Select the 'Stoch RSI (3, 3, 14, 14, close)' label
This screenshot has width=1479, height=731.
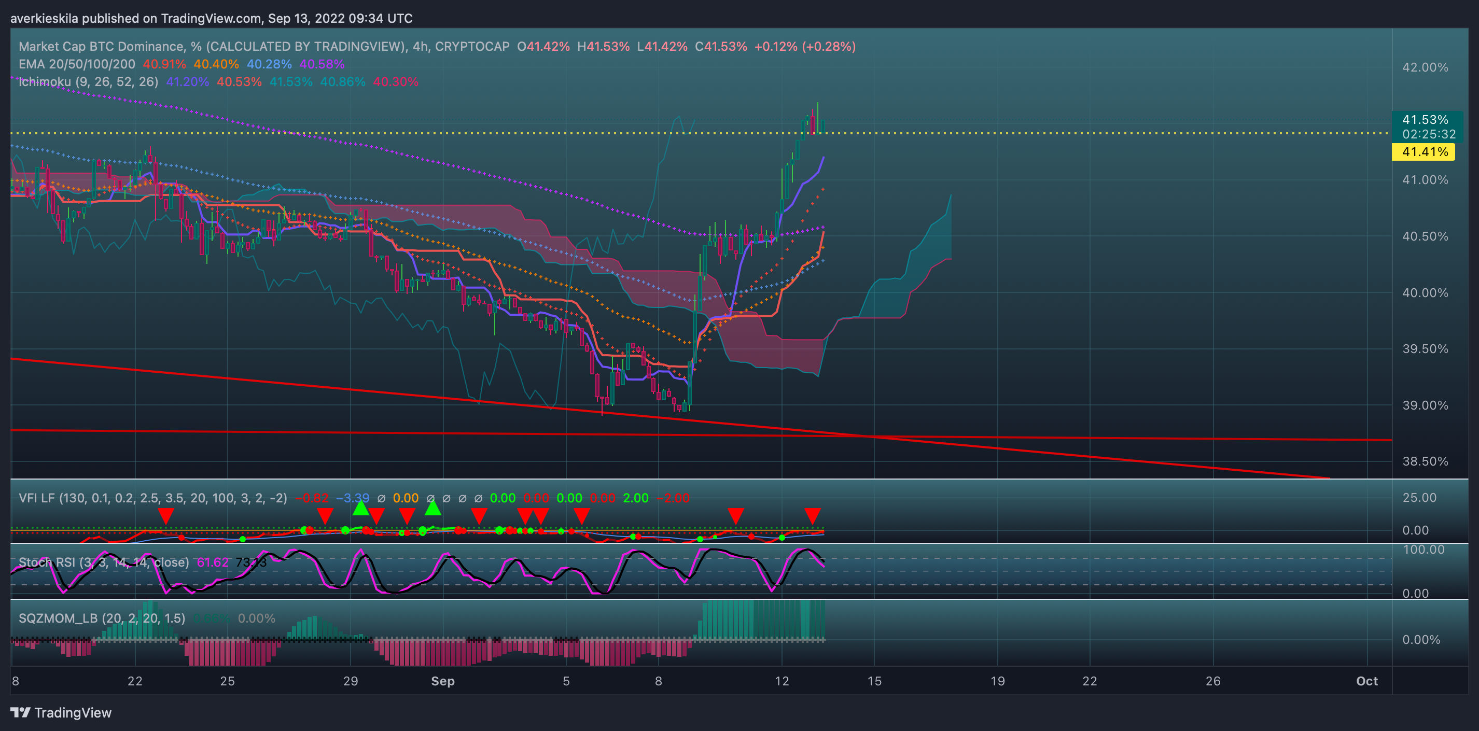tap(104, 563)
